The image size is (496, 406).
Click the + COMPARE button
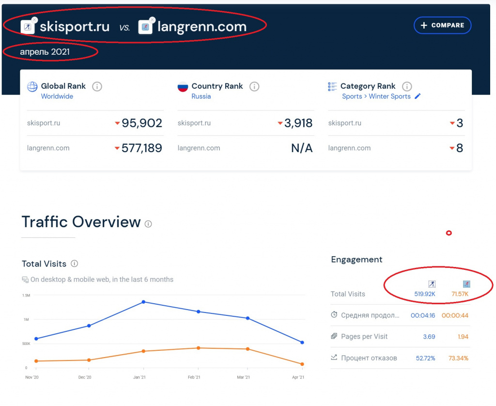click(442, 25)
